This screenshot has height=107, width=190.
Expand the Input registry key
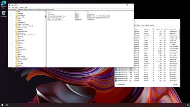[x=15, y=21]
